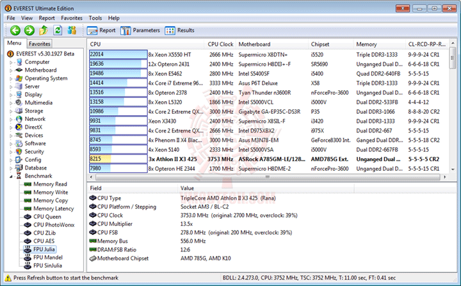The image size is (461, 286).
Task: Select the Operating System icon
Action: point(19,78)
